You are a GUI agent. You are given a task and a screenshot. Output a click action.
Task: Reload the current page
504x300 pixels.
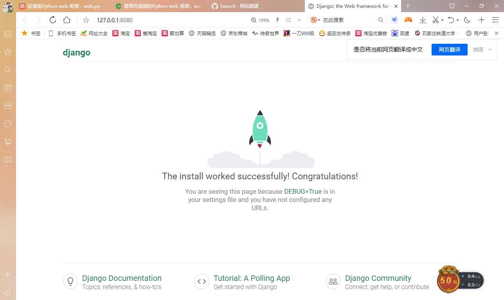(53, 20)
